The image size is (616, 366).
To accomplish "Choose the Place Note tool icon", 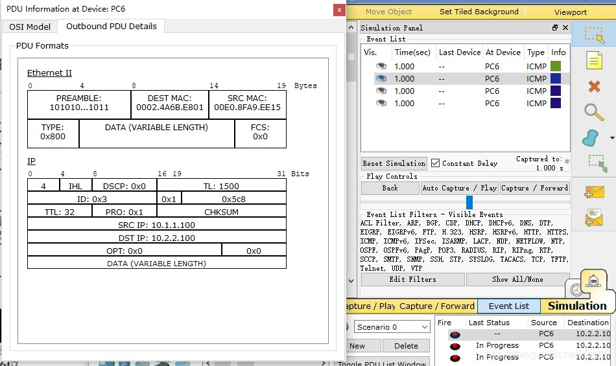I will (594, 60).
